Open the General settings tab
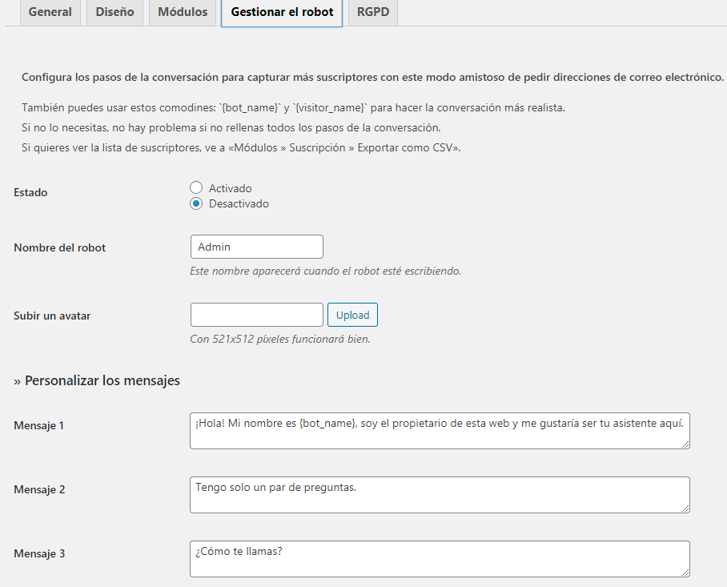 pos(50,12)
